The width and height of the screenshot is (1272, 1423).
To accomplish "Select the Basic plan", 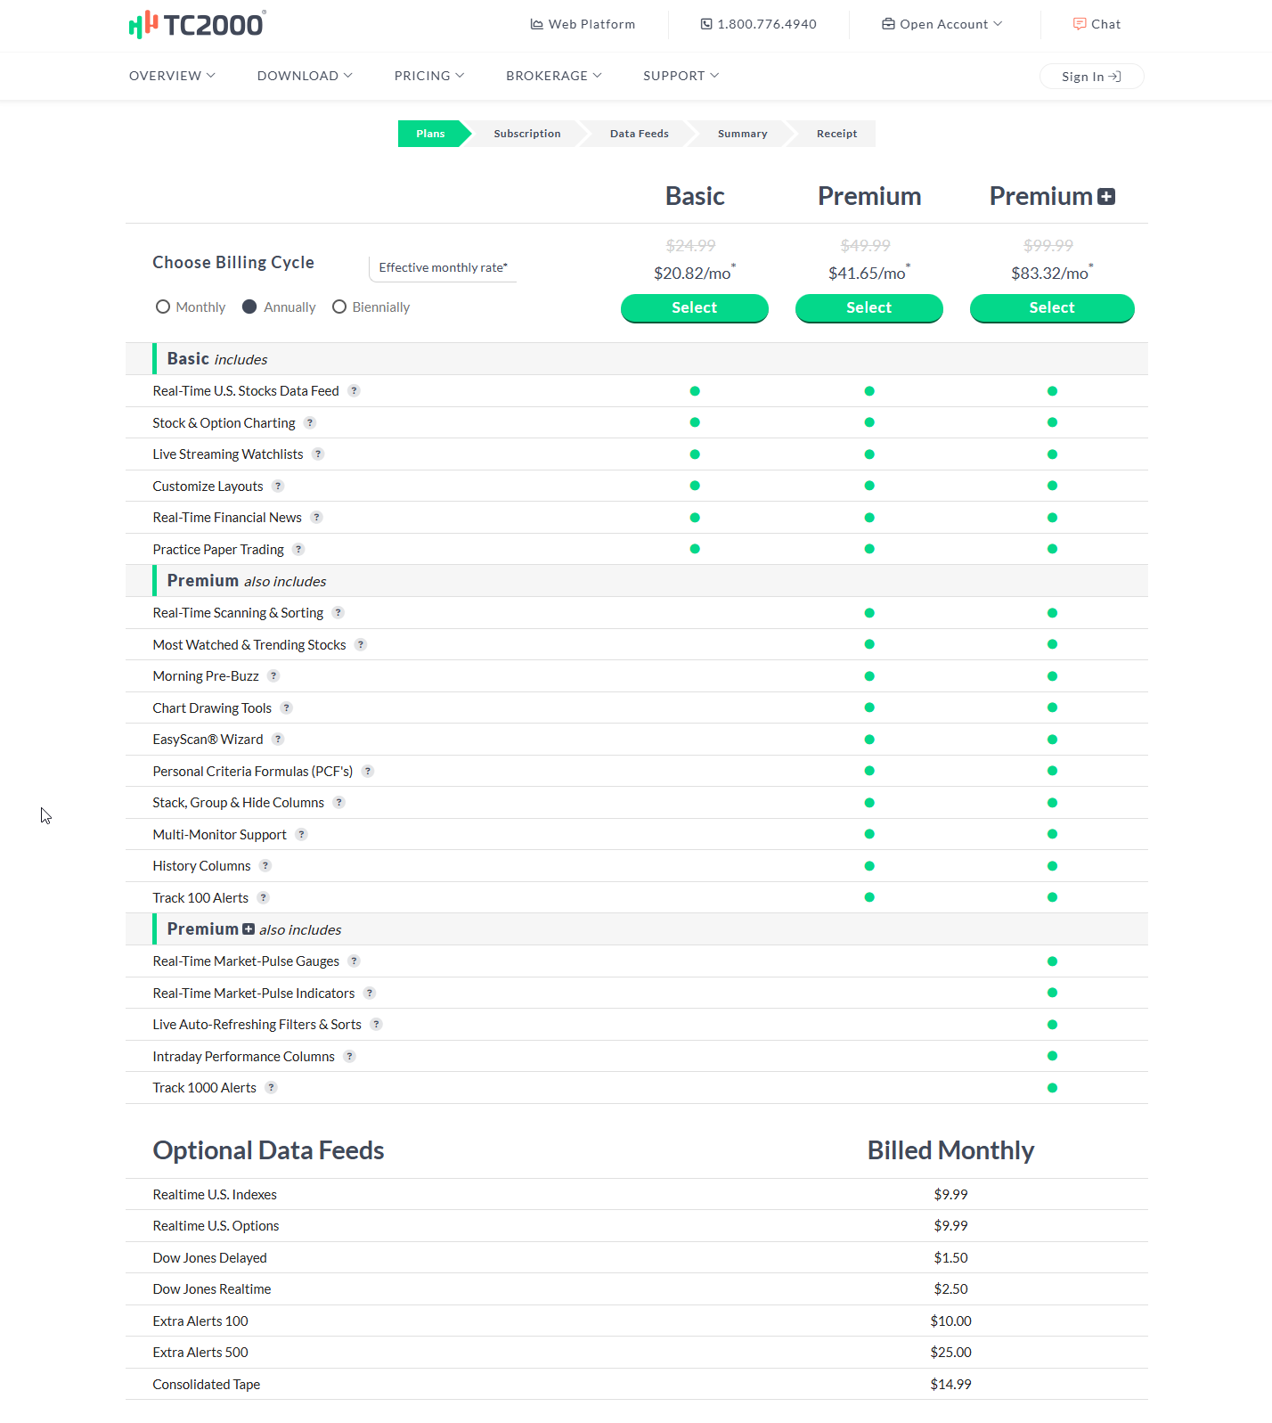I will tap(694, 308).
